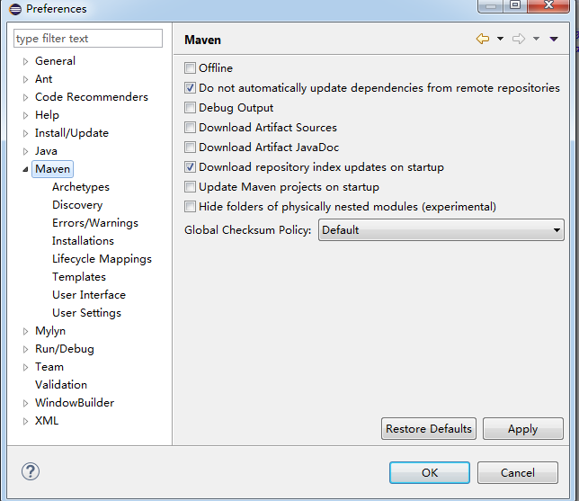
Task: Select the XML preferences label
Action: point(47,421)
